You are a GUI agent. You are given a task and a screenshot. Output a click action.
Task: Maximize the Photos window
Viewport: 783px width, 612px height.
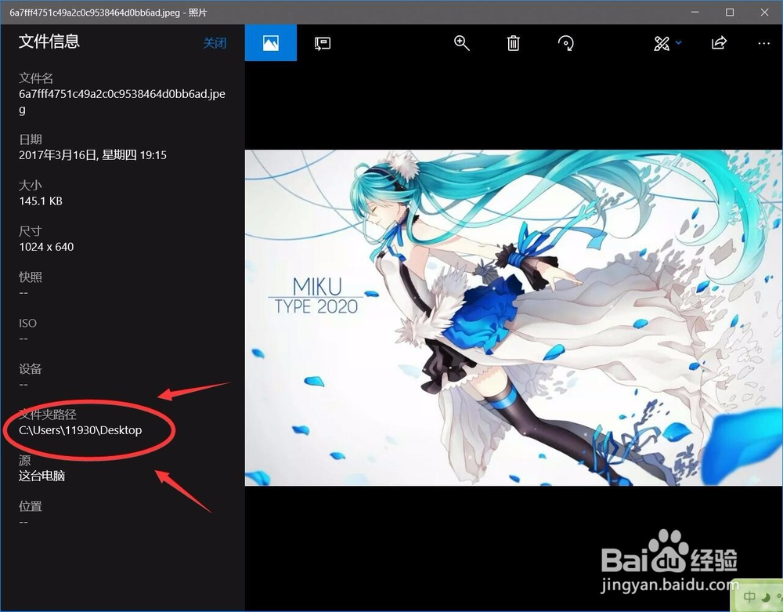coord(730,12)
